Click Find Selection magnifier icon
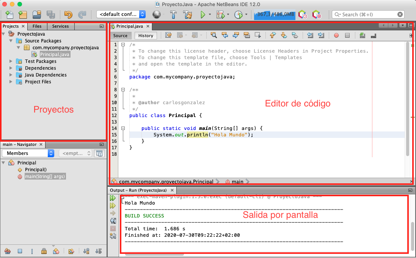This screenshot has width=416, height=258. (213, 35)
